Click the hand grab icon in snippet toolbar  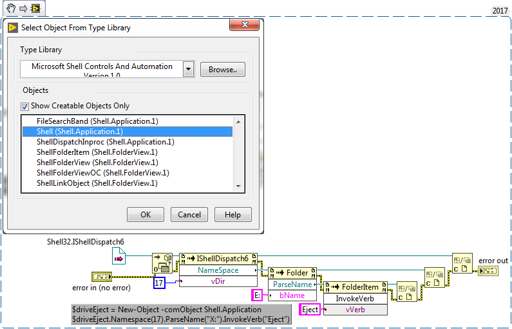(11, 8)
